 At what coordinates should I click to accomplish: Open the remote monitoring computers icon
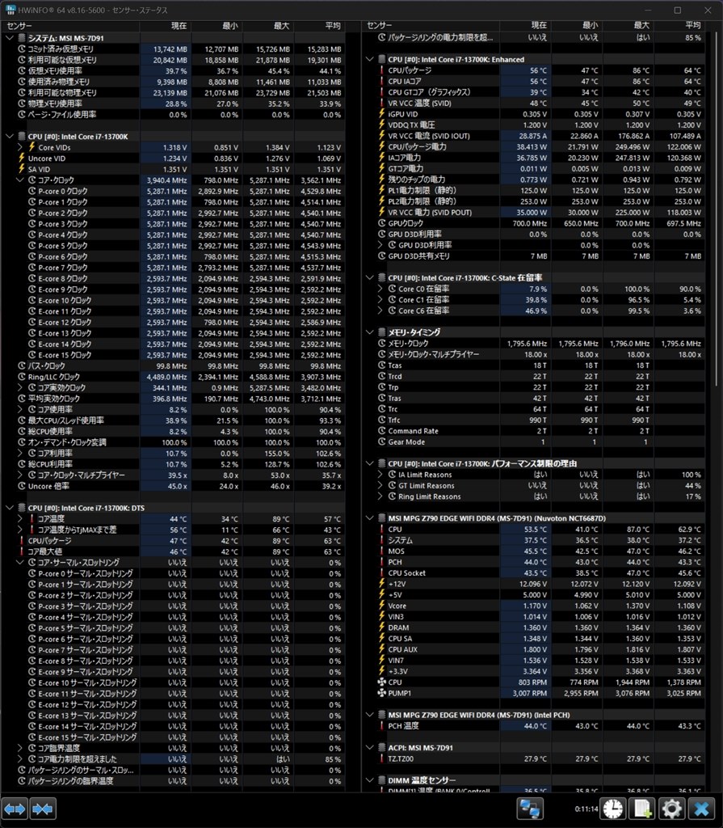529,809
